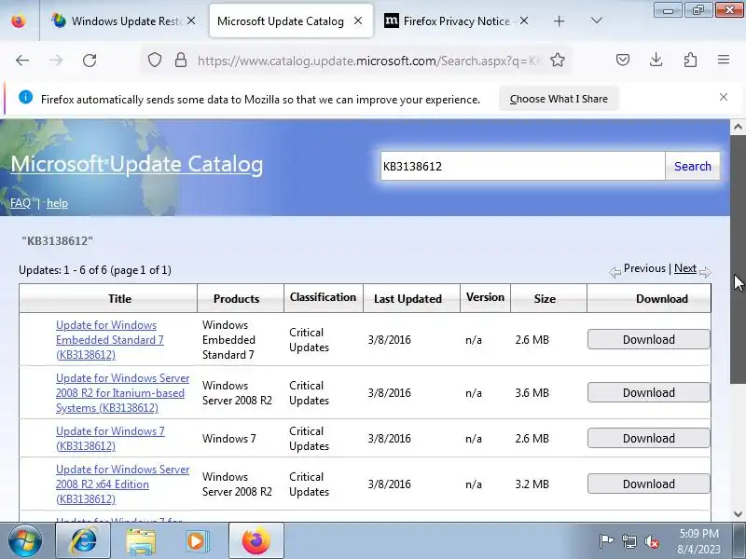Click the address bar URL field

(x=368, y=61)
